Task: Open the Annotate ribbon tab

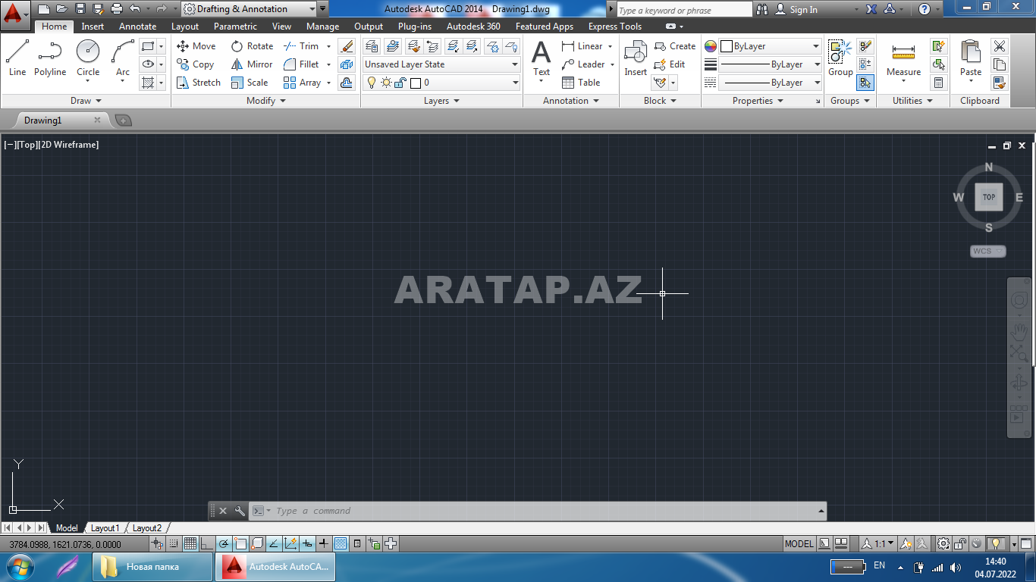Action: (x=137, y=27)
